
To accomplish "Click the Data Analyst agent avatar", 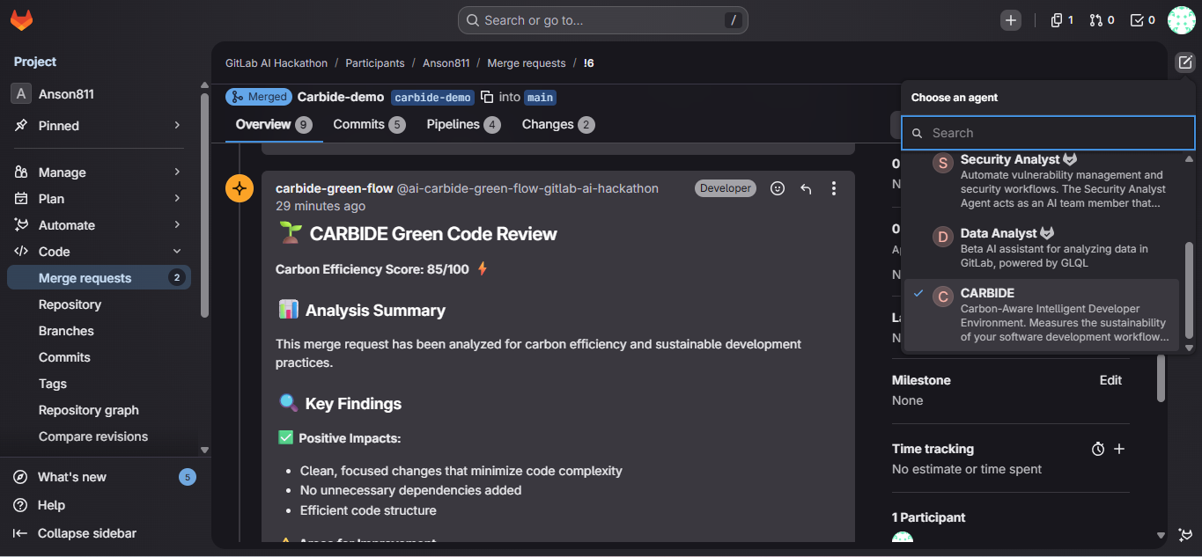I will [943, 237].
